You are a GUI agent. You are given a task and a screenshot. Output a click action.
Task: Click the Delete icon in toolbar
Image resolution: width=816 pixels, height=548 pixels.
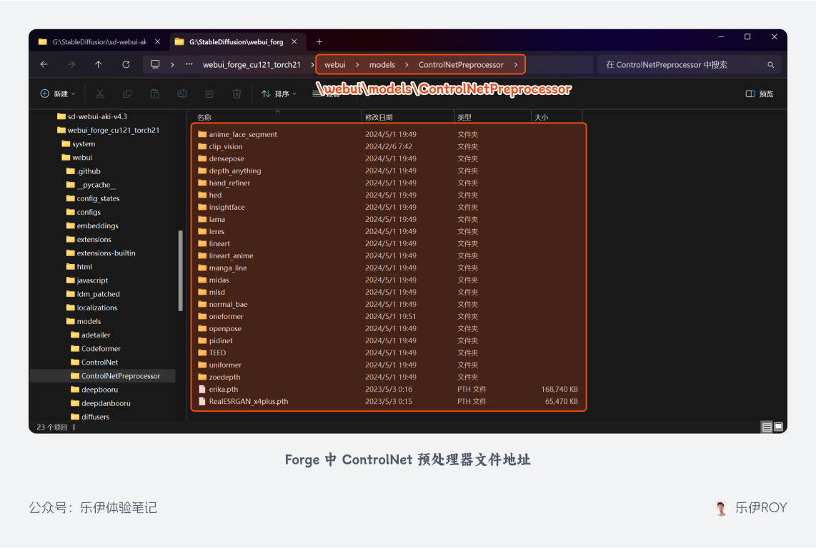tap(236, 93)
